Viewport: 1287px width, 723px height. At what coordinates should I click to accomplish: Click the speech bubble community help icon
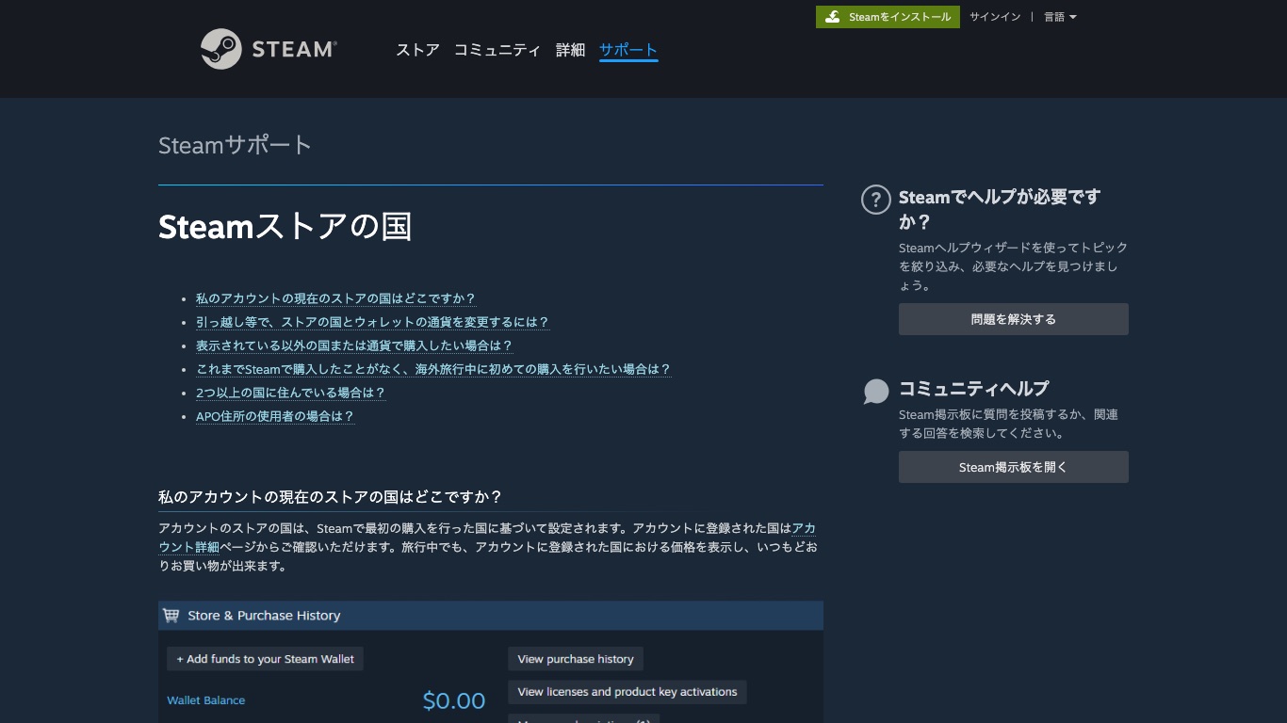click(x=876, y=392)
